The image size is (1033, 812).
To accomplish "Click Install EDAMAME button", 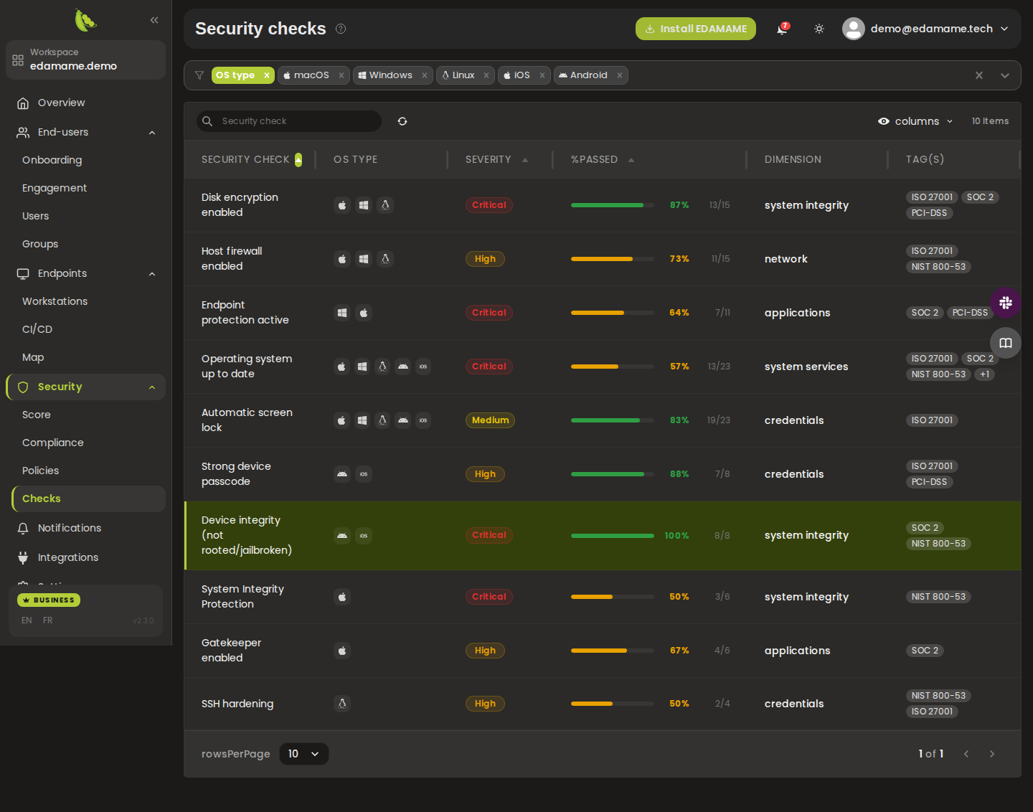I will tap(695, 29).
